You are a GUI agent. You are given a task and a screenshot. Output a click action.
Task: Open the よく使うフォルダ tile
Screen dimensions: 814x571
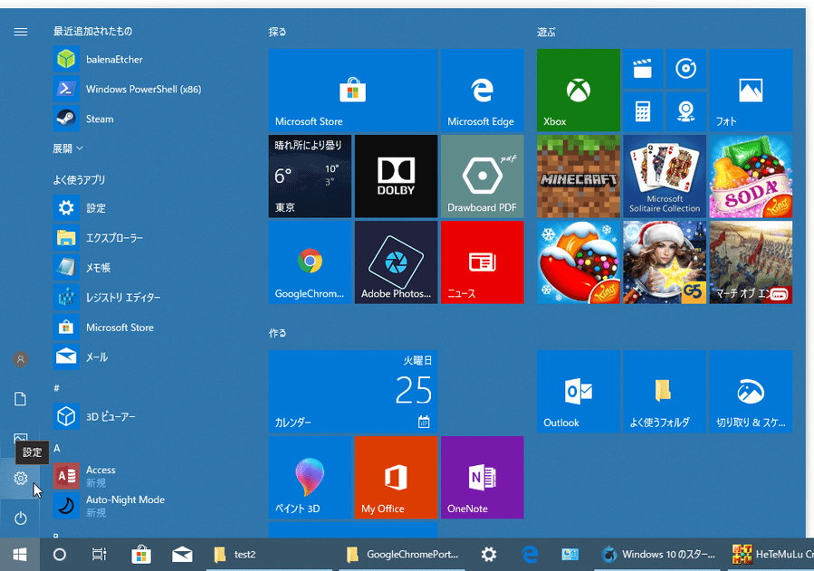coord(665,392)
